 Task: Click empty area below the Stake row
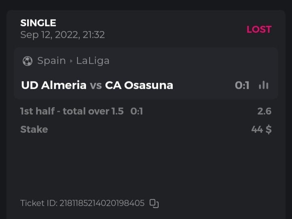pos(146,166)
